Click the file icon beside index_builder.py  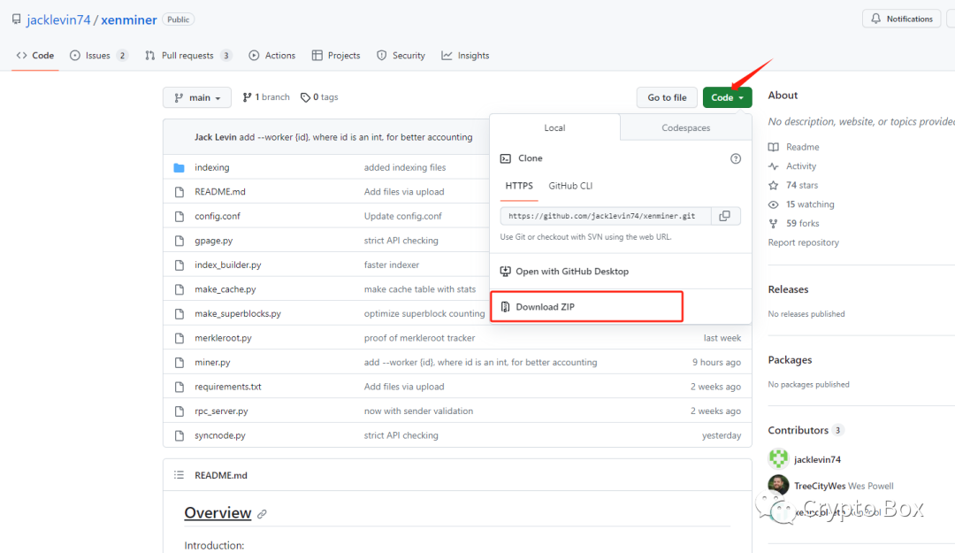(x=179, y=265)
